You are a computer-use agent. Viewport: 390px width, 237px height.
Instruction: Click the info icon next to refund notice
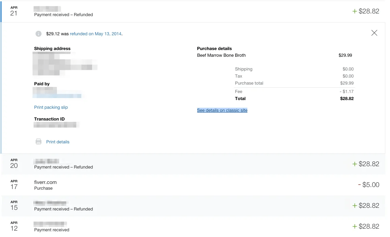[38, 34]
